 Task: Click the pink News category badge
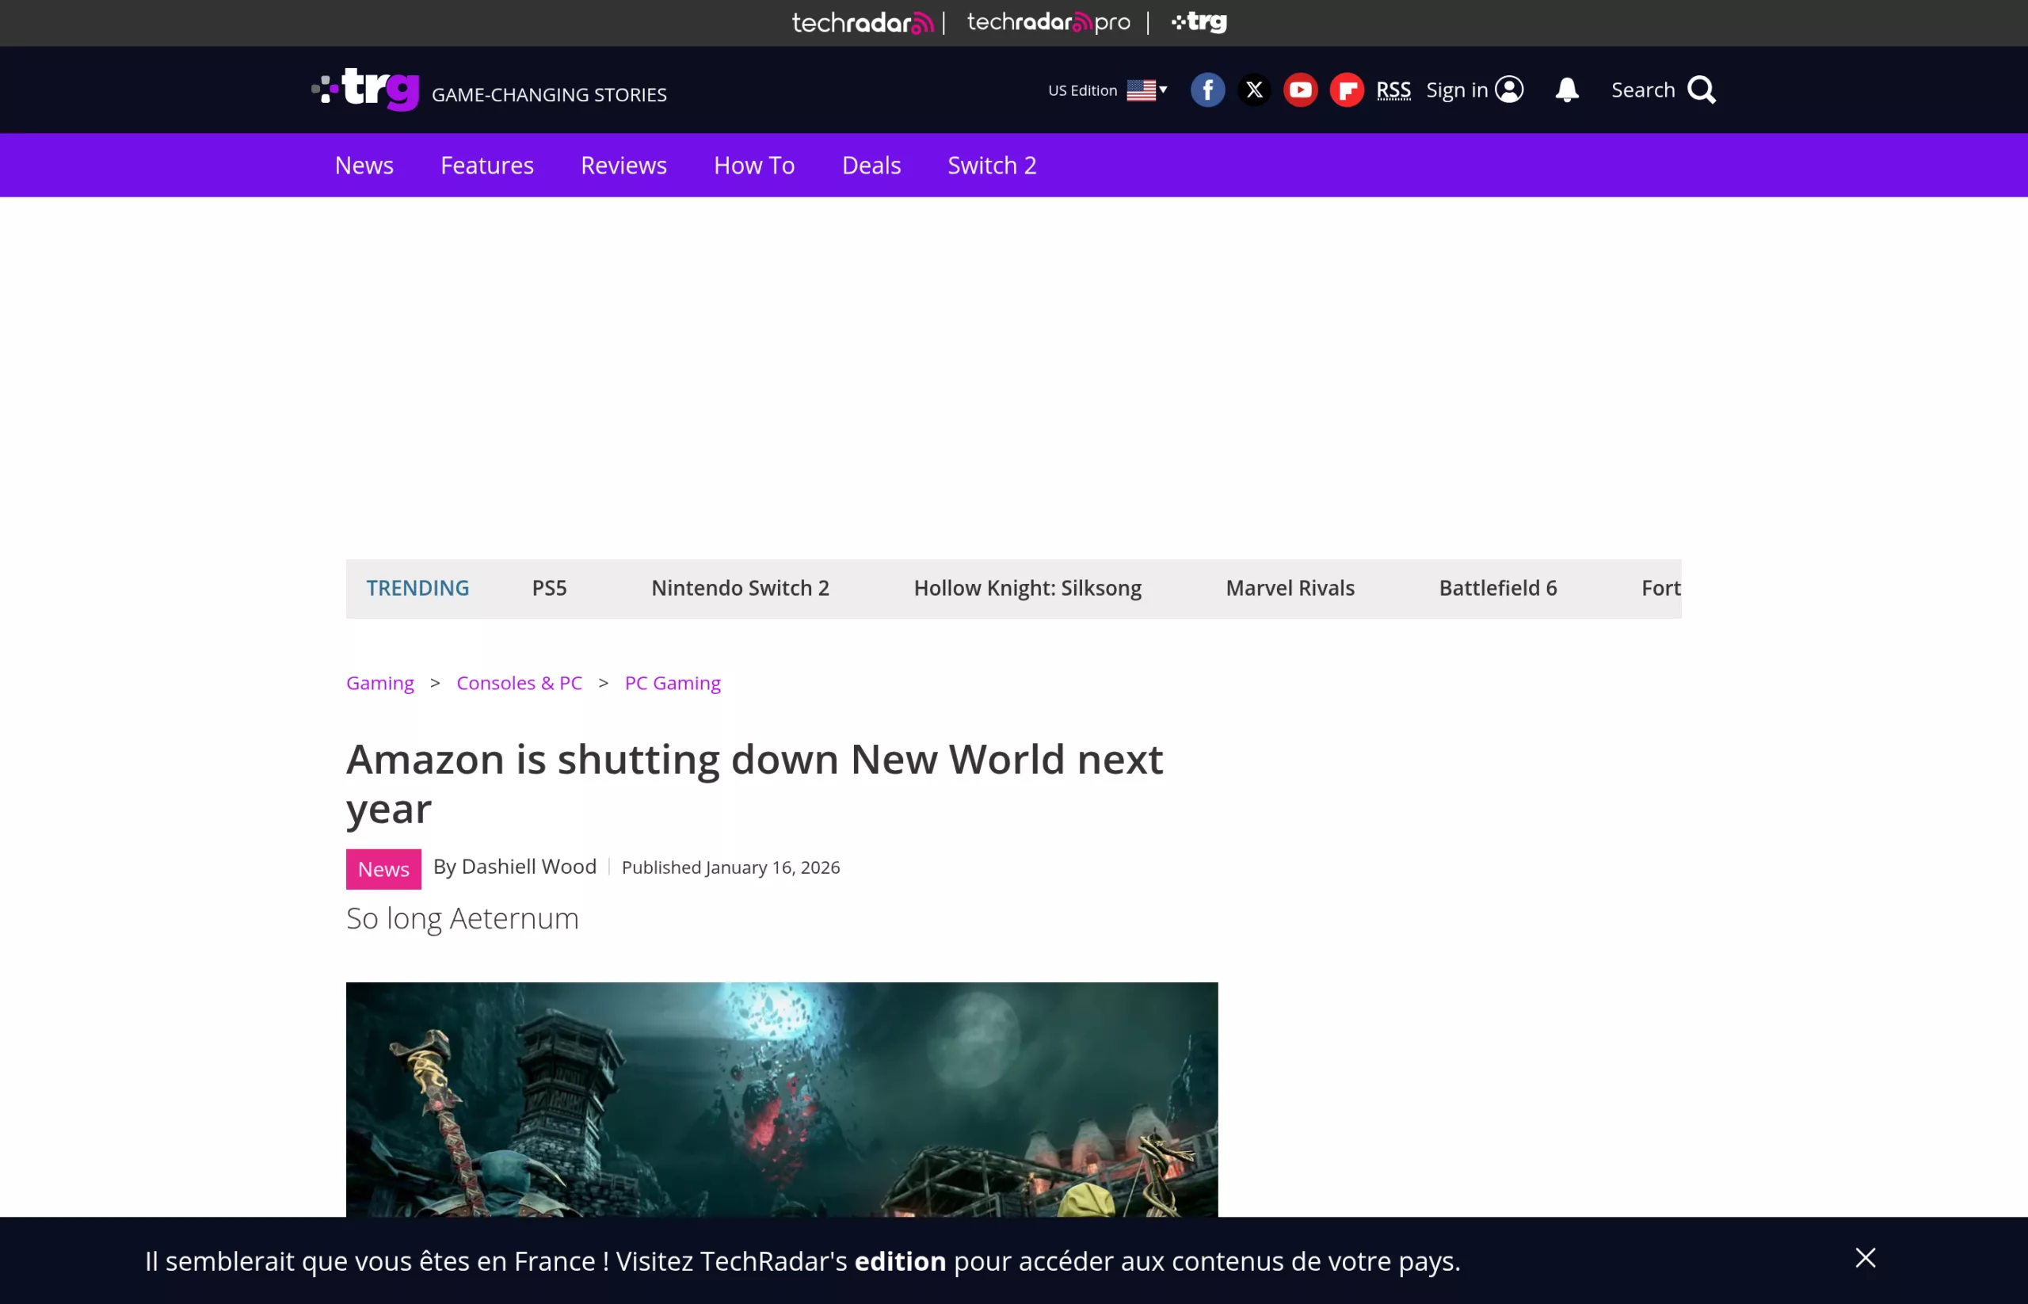tap(383, 870)
